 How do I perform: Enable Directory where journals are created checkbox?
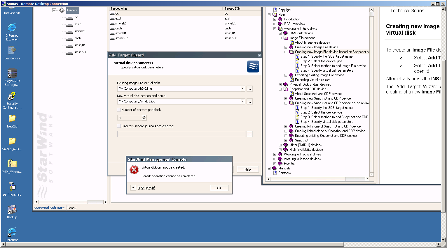(x=119, y=126)
